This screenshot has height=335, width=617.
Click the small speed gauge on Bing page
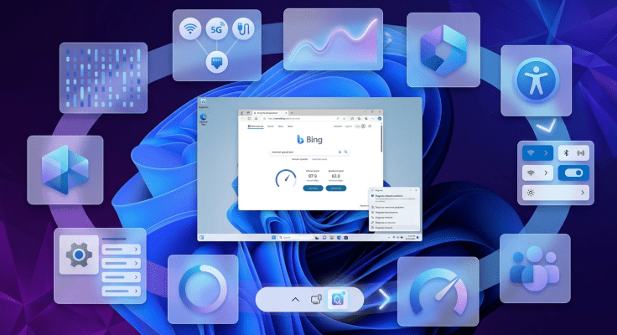[x=286, y=179]
